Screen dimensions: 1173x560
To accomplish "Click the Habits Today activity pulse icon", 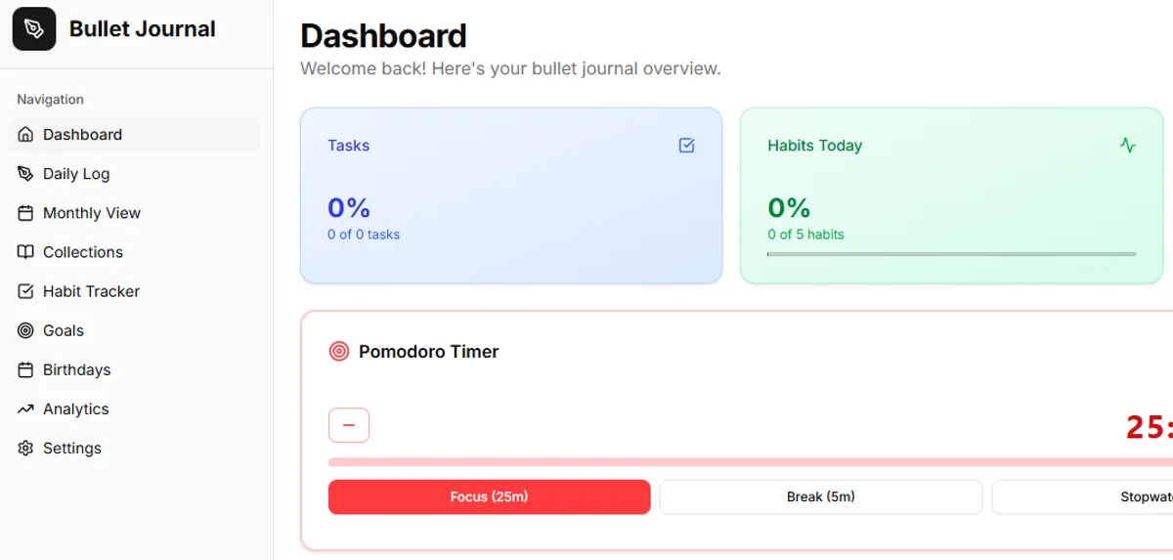I will (x=1128, y=146).
